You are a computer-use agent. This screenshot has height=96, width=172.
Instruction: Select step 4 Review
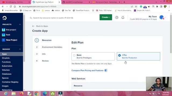[x=45, y=61]
